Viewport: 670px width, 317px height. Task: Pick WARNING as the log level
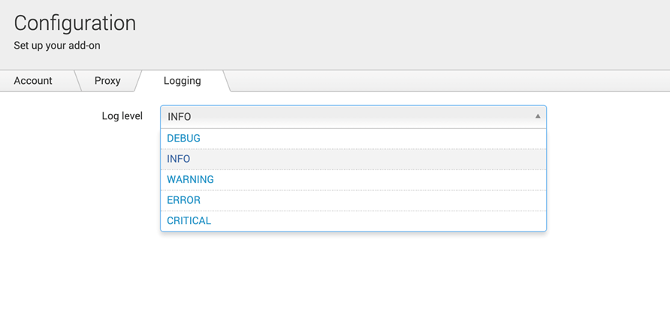coord(190,179)
